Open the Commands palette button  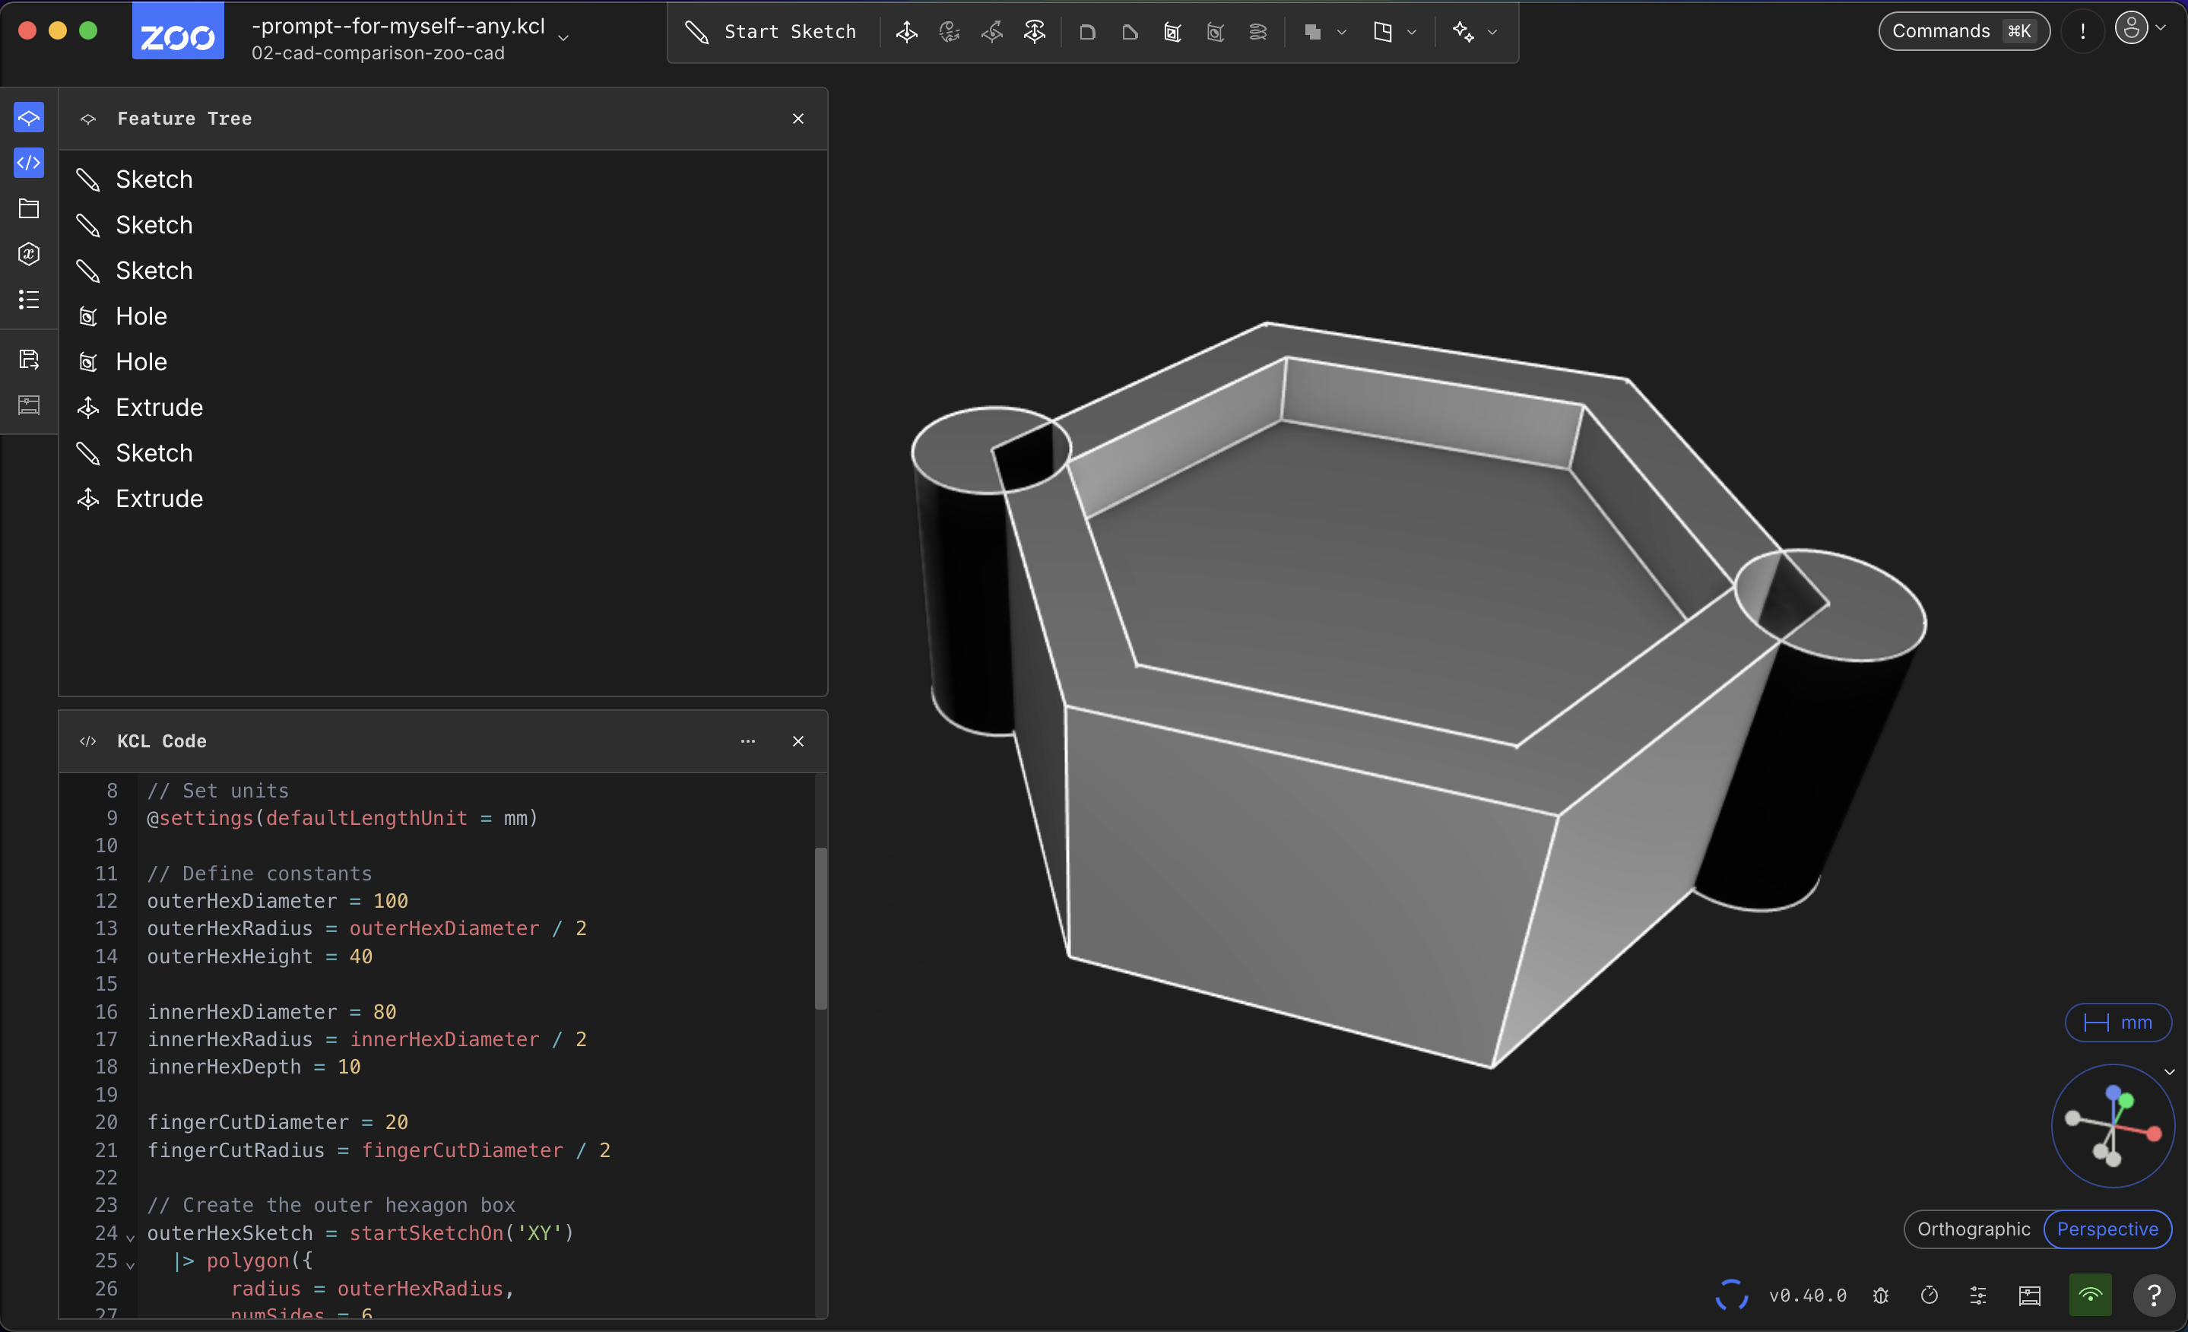click(x=1963, y=31)
